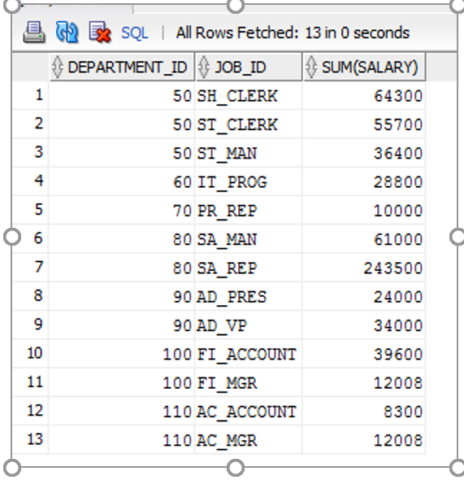Select row number 13

(31, 439)
